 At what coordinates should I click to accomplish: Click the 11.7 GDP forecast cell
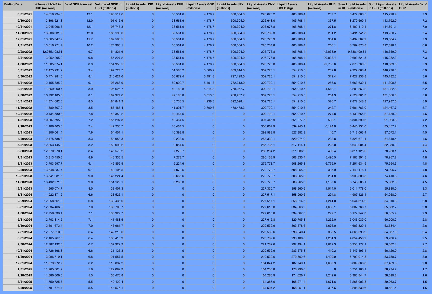tap(79, 39)
